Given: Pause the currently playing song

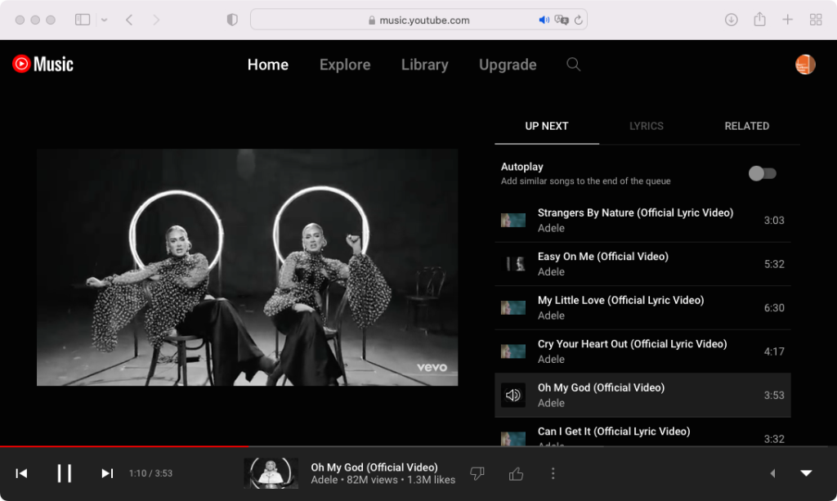Looking at the screenshot, I should [x=65, y=473].
